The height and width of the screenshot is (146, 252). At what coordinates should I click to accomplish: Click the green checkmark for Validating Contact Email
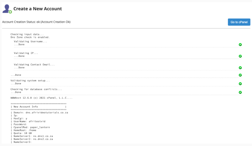(240, 68)
